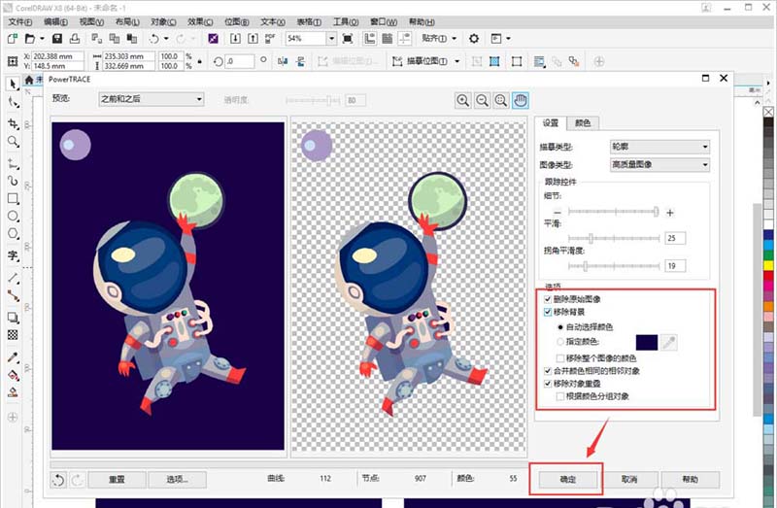Image resolution: width=777 pixels, height=508 pixels.
Task: Open the image type dropdown
Action: coord(659,164)
